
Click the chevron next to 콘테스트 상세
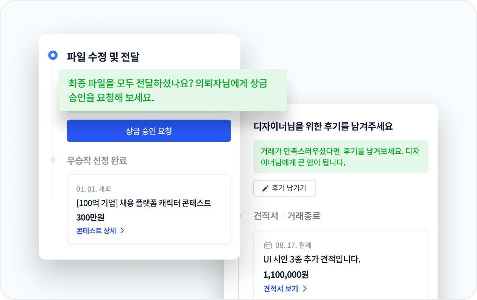(122, 230)
